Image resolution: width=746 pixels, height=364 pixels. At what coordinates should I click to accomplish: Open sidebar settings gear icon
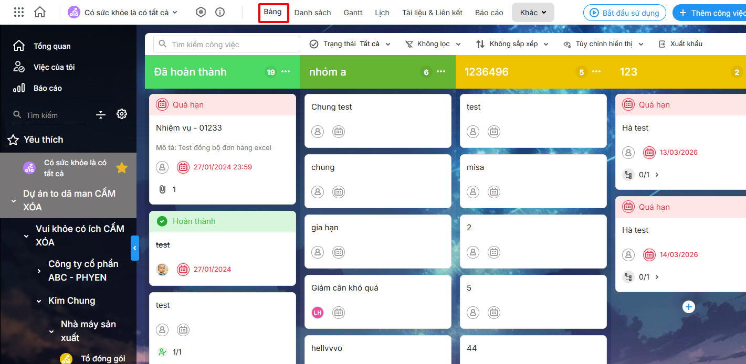tap(122, 114)
